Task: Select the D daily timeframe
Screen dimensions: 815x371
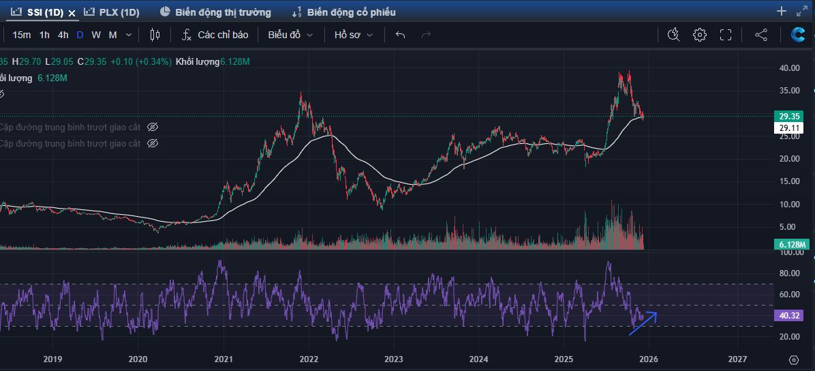Action: 80,35
